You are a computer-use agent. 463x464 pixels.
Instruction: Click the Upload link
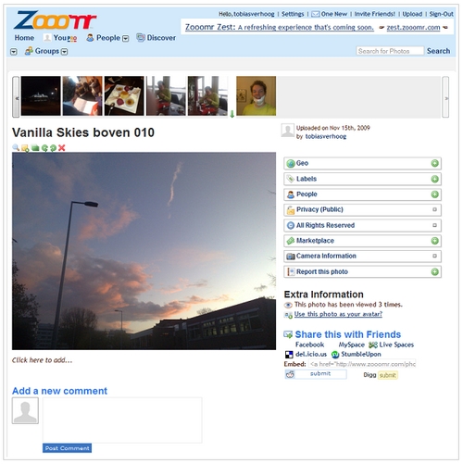pos(412,14)
